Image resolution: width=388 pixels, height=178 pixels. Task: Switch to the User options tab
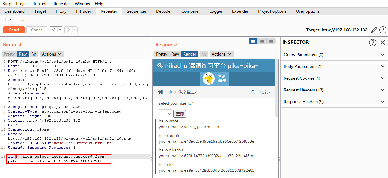(x=308, y=11)
